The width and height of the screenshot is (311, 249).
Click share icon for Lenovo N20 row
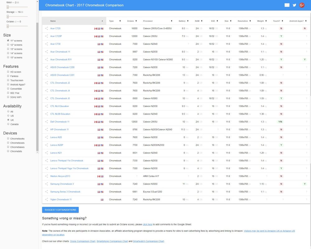(46, 137)
